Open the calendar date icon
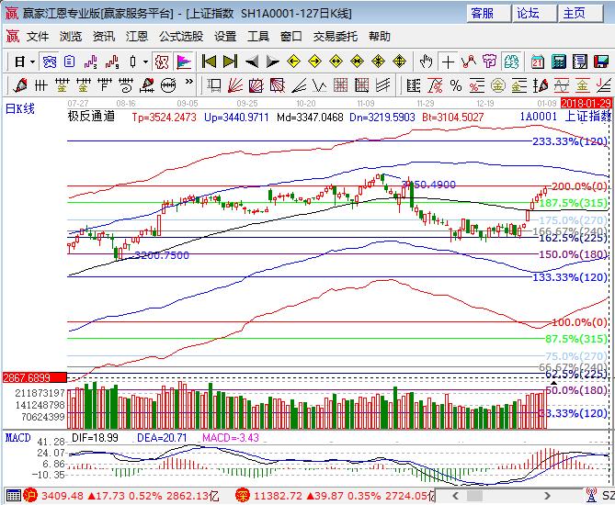The width and height of the screenshot is (615, 505). 539,62
